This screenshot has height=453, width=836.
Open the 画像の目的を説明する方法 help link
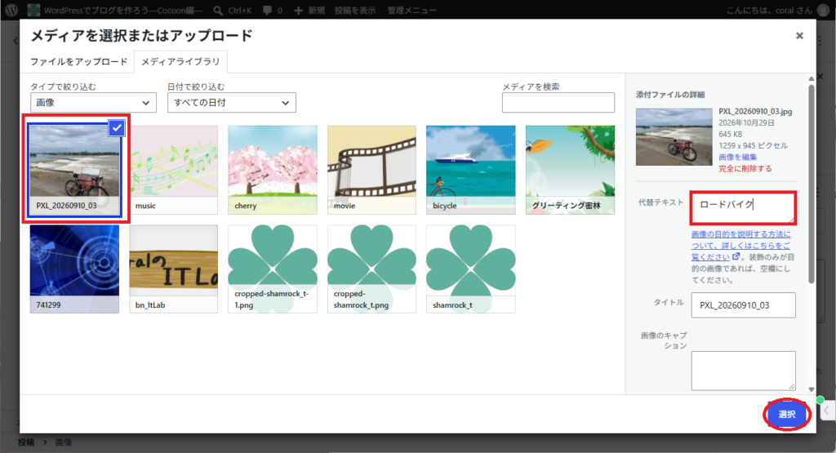tap(740, 245)
